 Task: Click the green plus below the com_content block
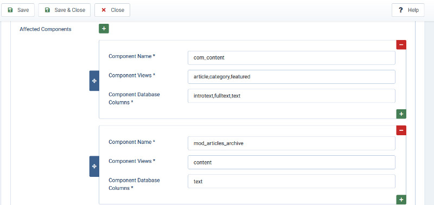tap(401, 114)
